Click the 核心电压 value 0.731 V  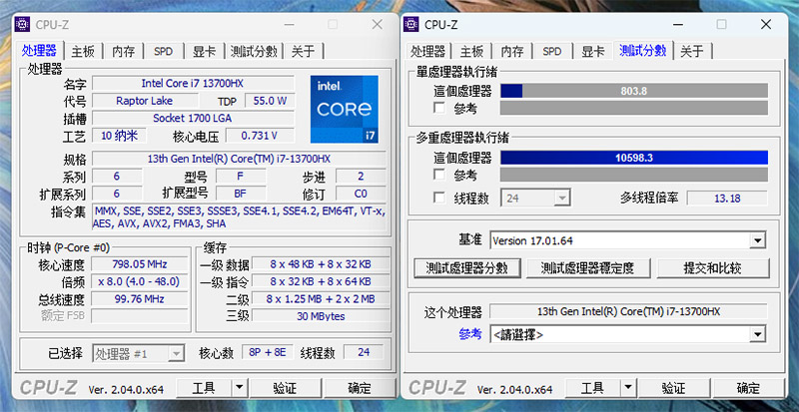pyautogui.click(x=260, y=136)
